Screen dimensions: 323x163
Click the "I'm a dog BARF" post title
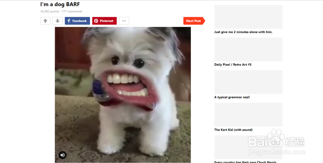point(60,4)
